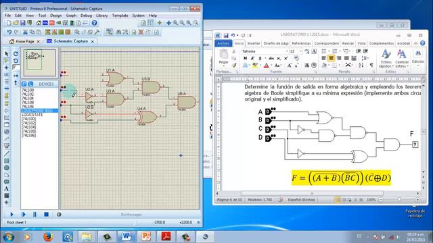
Task: Switch to the Vista tab in Word
Action: coord(361,43)
